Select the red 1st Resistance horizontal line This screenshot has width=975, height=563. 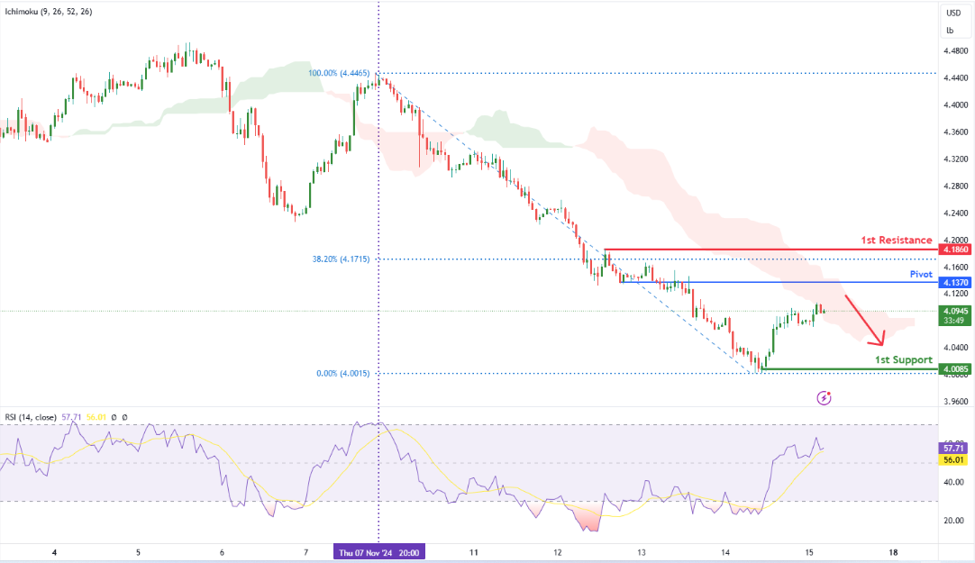coord(771,250)
